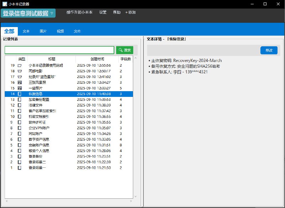Screen dimensions: 285x208
Task: Click the blue 修改 button
Action: [269, 51]
